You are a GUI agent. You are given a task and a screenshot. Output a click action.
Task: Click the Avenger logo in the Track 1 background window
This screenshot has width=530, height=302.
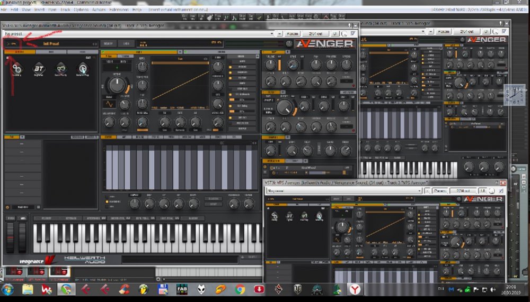(486, 40)
